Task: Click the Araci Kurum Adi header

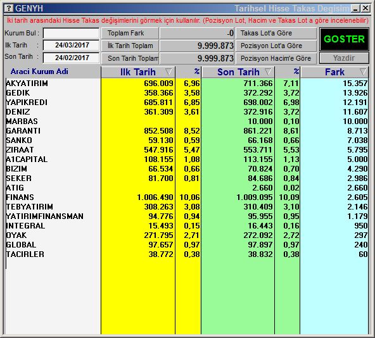Action: tap(39, 72)
